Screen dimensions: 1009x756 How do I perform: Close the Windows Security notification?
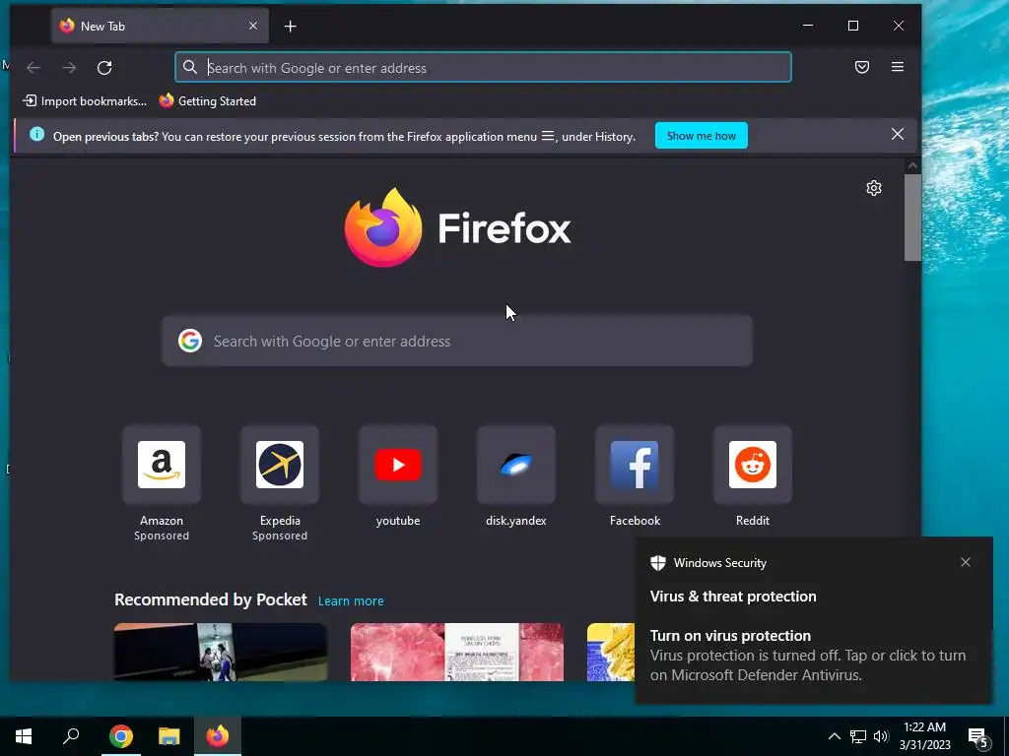coord(966,562)
